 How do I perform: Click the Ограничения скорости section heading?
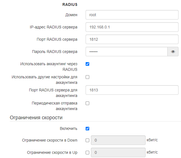(36, 117)
